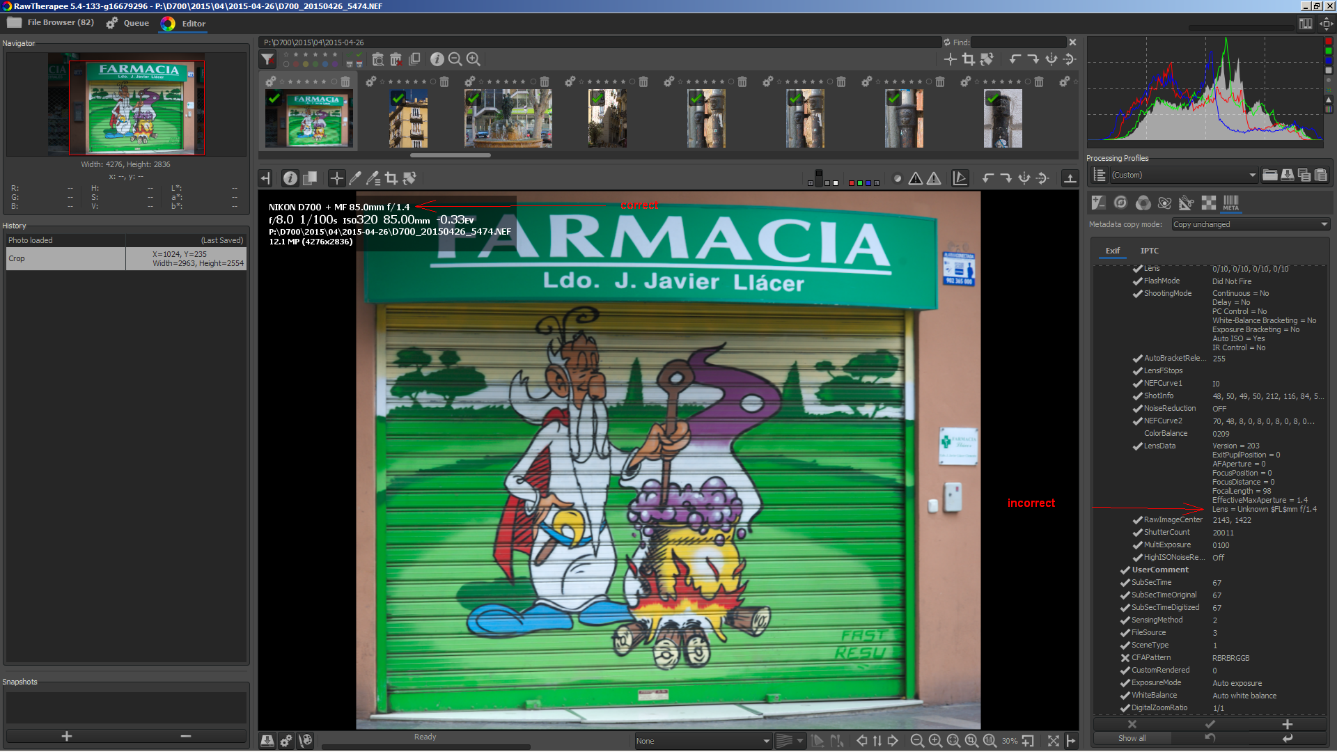
Task: Toggle the shadow clipping indicator
Action: [916, 178]
